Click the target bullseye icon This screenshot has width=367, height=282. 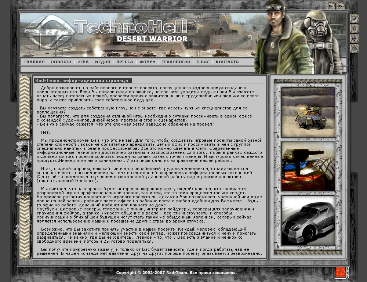[355, 39]
